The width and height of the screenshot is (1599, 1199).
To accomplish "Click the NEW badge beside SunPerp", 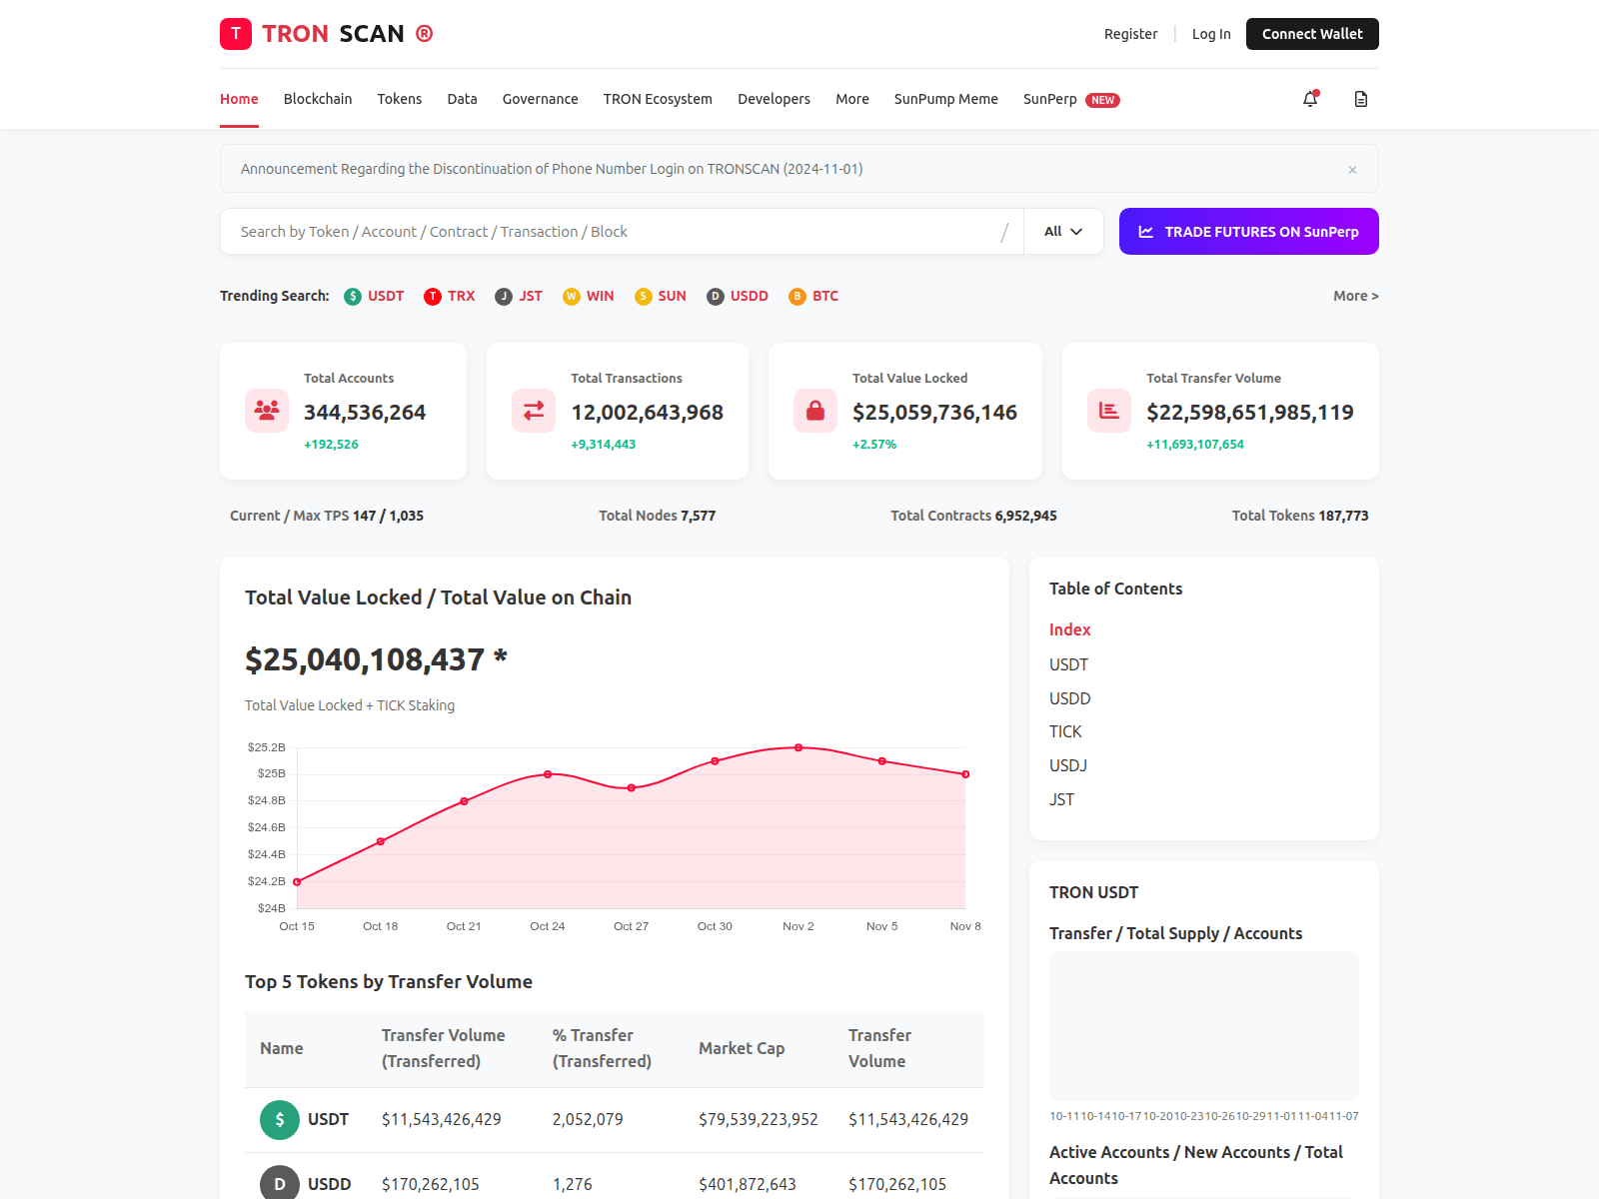I will click(1102, 100).
